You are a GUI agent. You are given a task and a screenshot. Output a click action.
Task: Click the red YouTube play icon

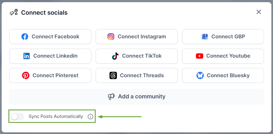click(199, 56)
